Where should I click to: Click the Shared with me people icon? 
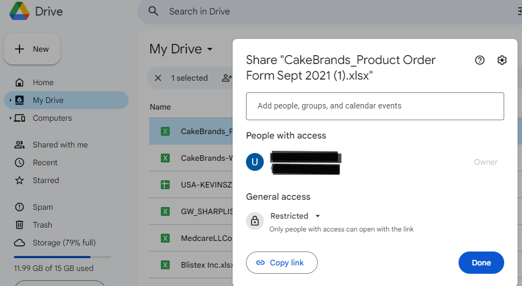[x=19, y=145]
